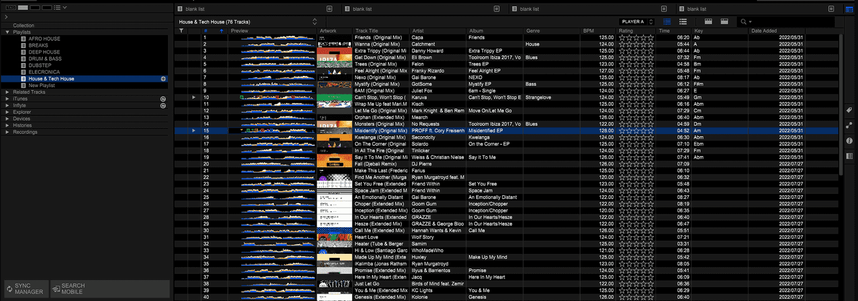Expand the collapsed sidebar arrow above Collection
The width and height of the screenshot is (858, 301).
click(x=5, y=17)
